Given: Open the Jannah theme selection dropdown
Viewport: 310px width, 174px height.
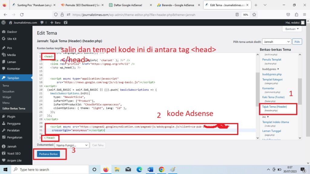Looking at the screenshot, I should [x=276, y=42].
